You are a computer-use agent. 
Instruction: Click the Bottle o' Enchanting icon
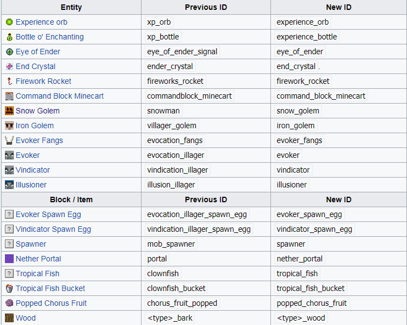(x=9, y=37)
